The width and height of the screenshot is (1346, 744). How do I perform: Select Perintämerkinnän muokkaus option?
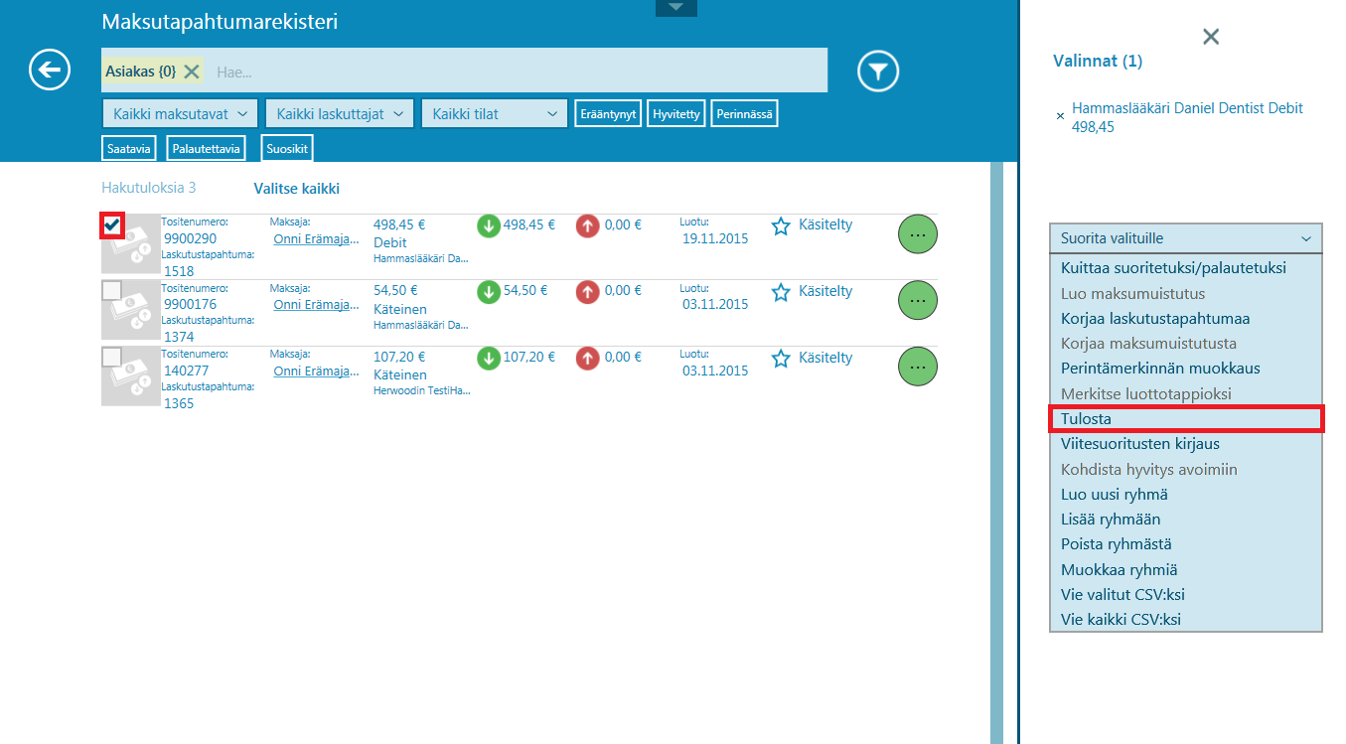click(x=1186, y=369)
